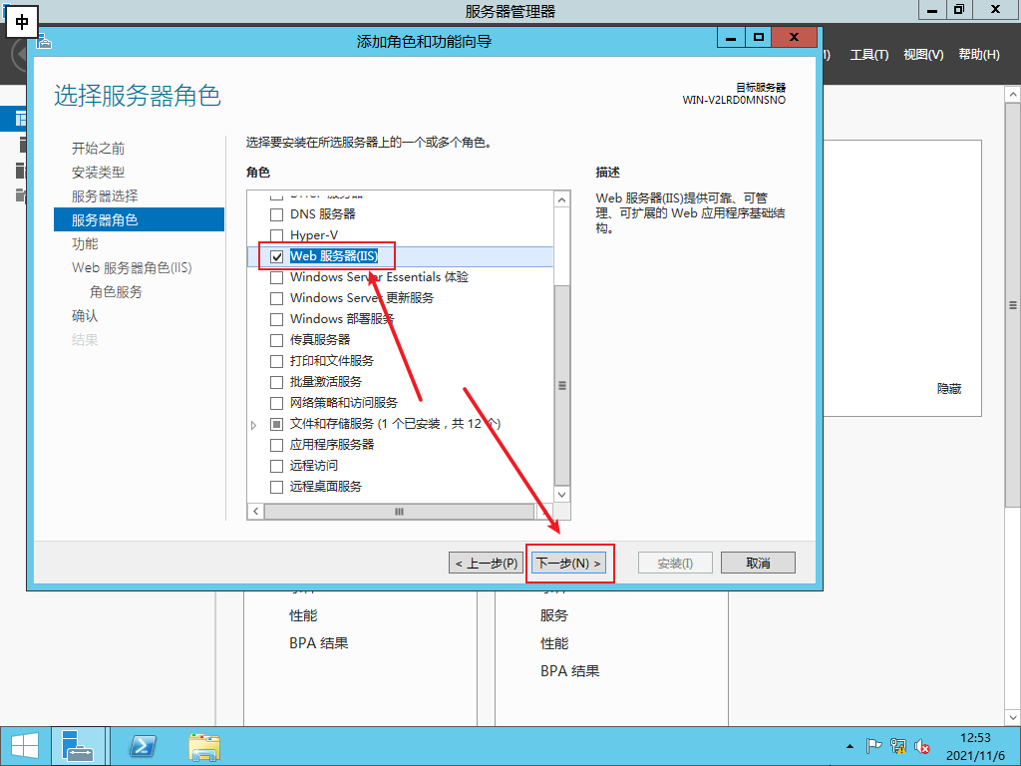This screenshot has width=1021, height=766.
Task: Click the role list scroll up arrow
Action: pyautogui.click(x=562, y=199)
